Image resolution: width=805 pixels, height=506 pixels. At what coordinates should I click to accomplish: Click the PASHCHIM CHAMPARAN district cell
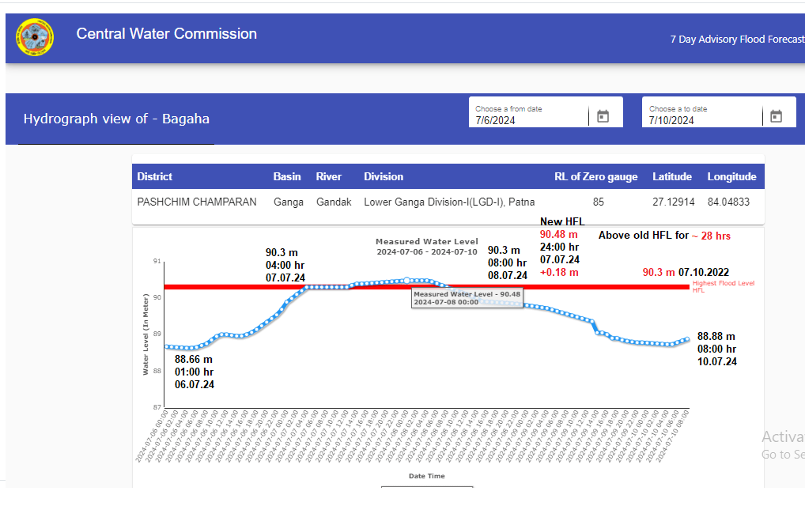[197, 202]
